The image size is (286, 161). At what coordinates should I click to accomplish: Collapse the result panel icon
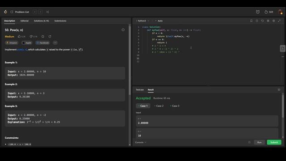pos(279,89)
